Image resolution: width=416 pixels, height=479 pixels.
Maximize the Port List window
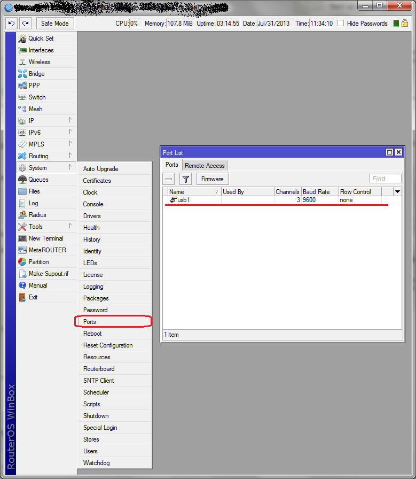(389, 152)
